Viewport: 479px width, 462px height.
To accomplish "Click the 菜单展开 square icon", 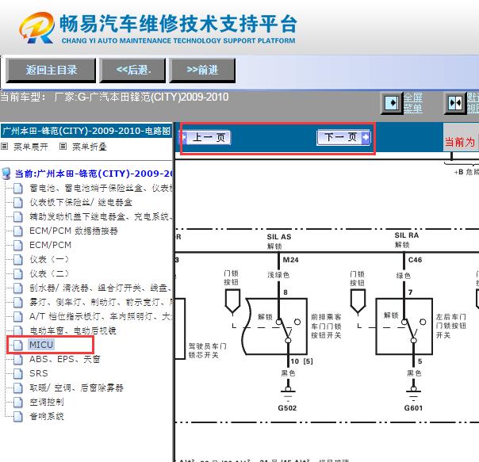I will coord(4,147).
